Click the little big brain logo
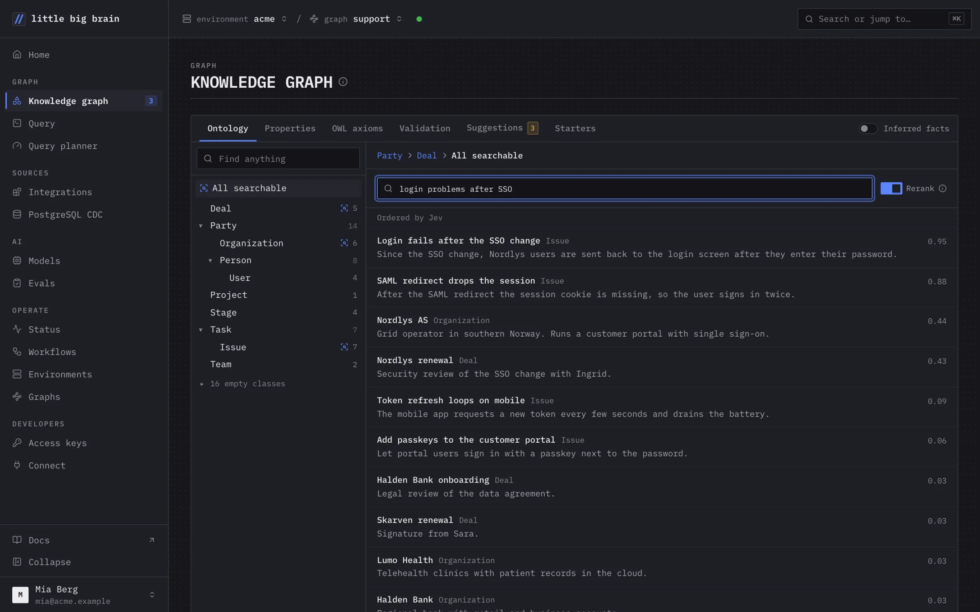The height and width of the screenshot is (612, 980). pos(19,19)
